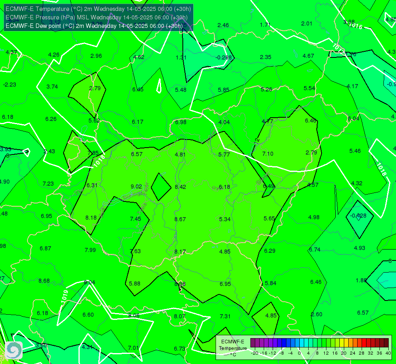The height and width of the screenshot is (364, 396).
Task: Click the purple -20°C legend swatch
Action: tap(253, 343)
